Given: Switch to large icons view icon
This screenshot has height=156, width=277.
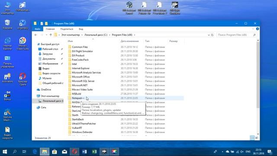Looking at the screenshot, I should 257,138.
